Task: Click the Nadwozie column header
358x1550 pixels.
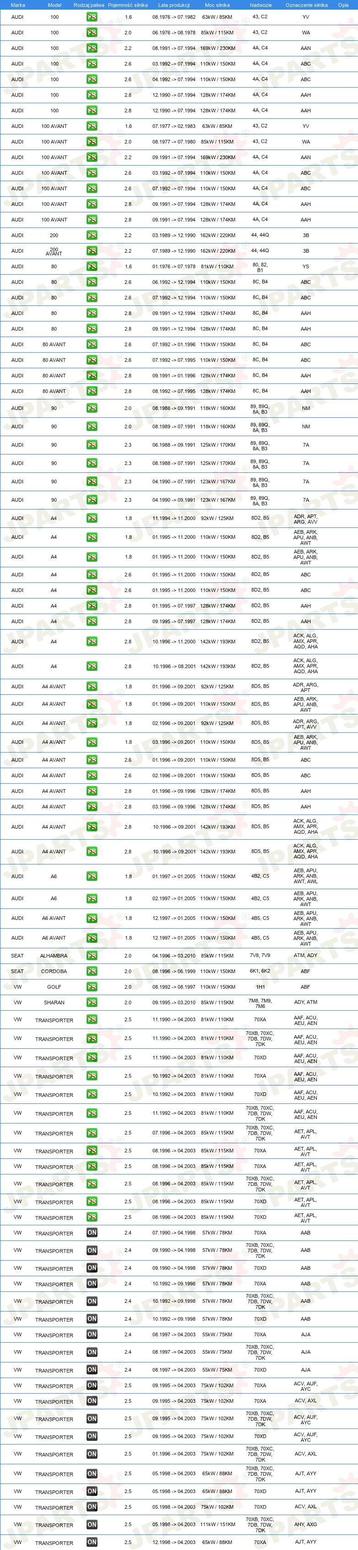Action: point(260,5)
